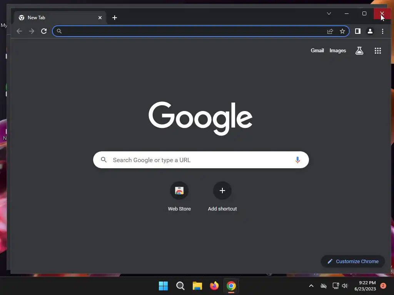394x295 pixels.
Task: Click the magnifier icon in address bar
Action: (59, 31)
